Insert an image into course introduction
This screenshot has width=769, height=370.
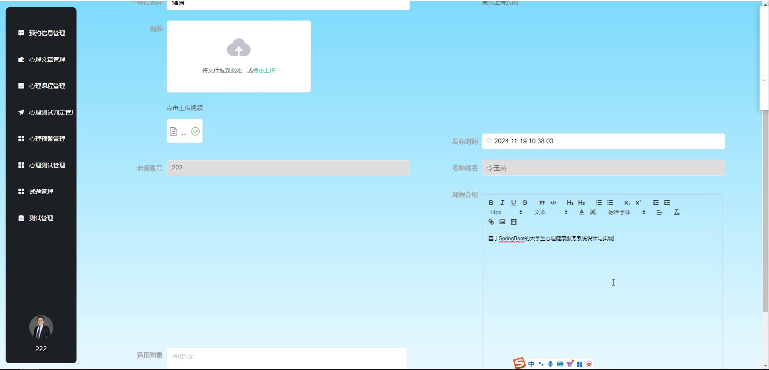pos(502,222)
